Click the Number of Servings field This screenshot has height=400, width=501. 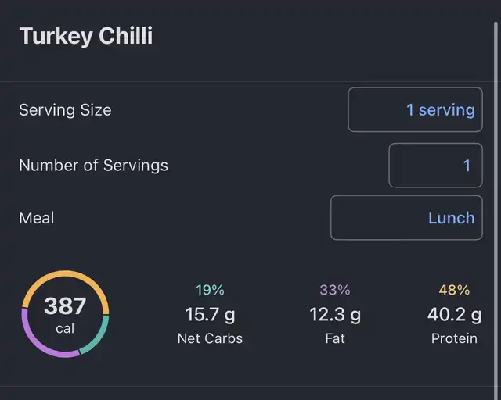(x=435, y=166)
